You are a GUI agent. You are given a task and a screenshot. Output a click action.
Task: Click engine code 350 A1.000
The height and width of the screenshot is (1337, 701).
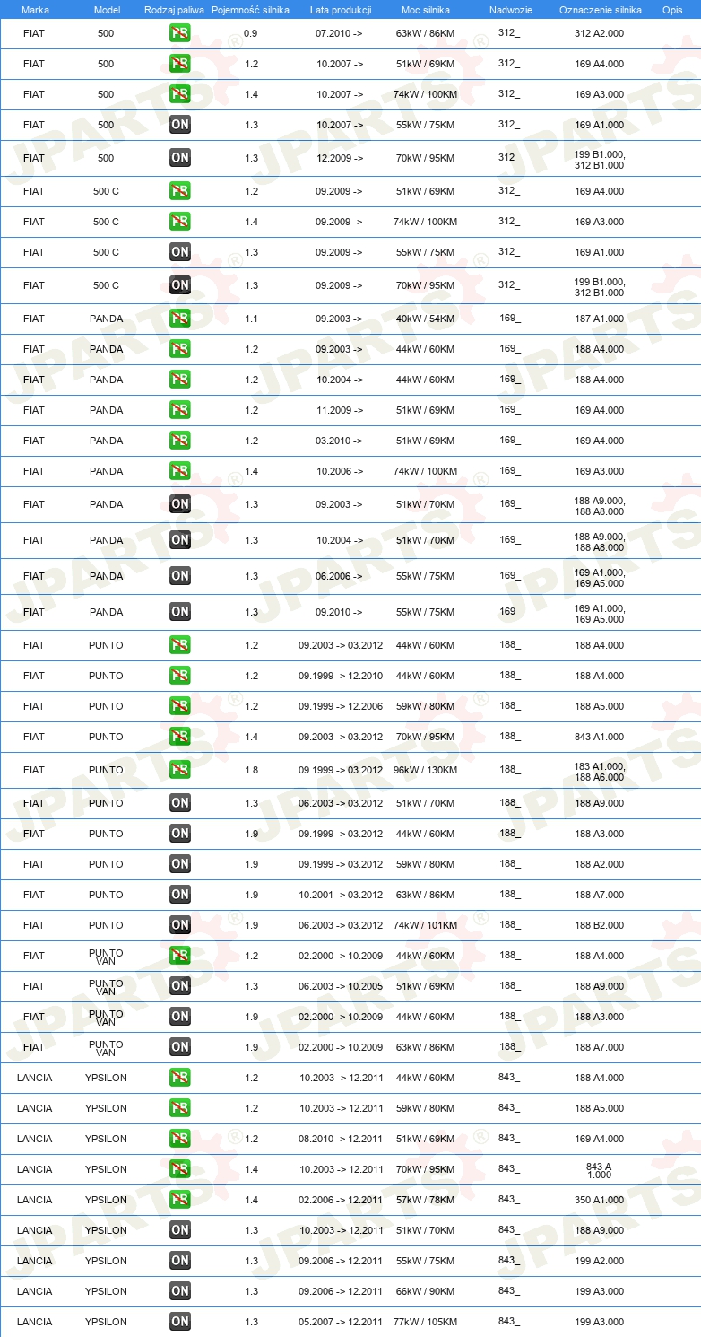point(600,1200)
